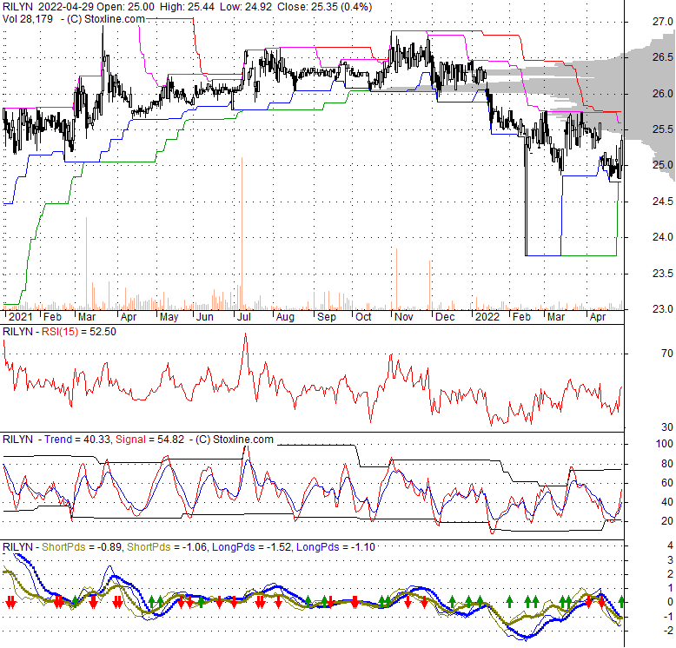Select the Feb label following 2022

coord(521,317)
